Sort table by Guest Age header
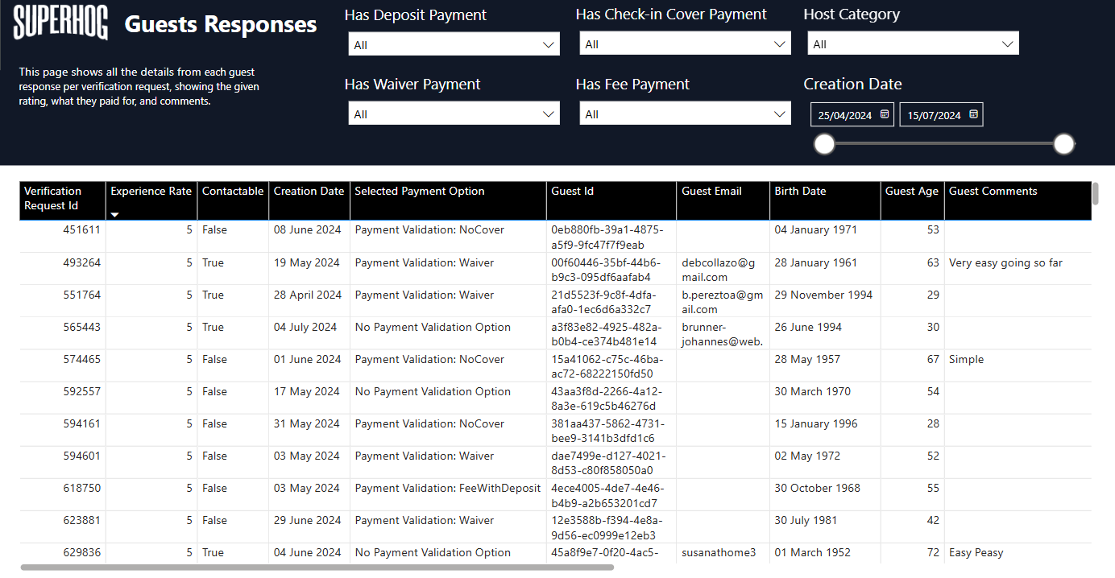 [911, 192]
